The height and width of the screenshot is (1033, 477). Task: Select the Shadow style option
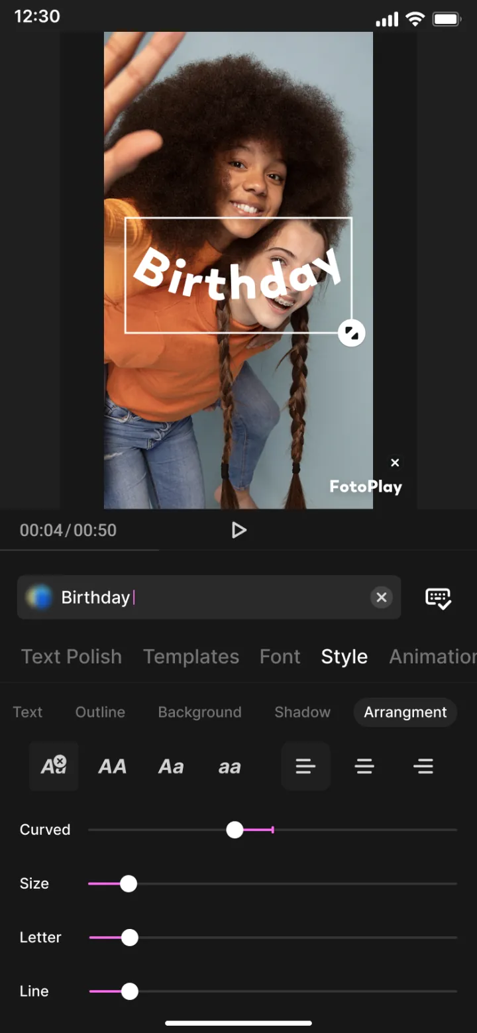(302, 712)
